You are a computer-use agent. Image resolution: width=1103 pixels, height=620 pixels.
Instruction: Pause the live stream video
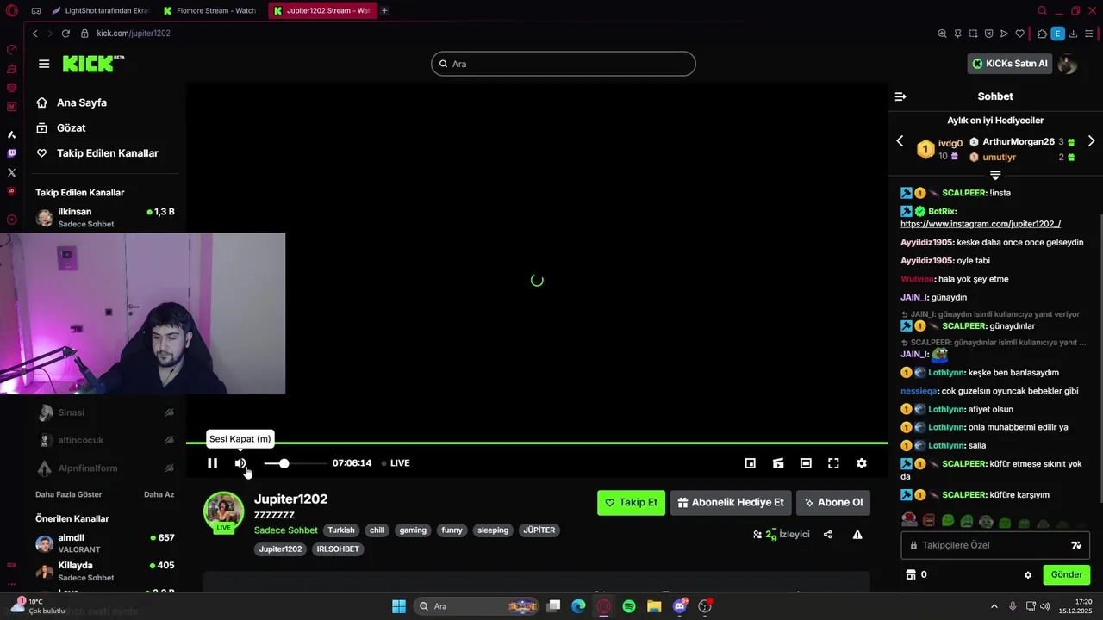tap(212, 463)
